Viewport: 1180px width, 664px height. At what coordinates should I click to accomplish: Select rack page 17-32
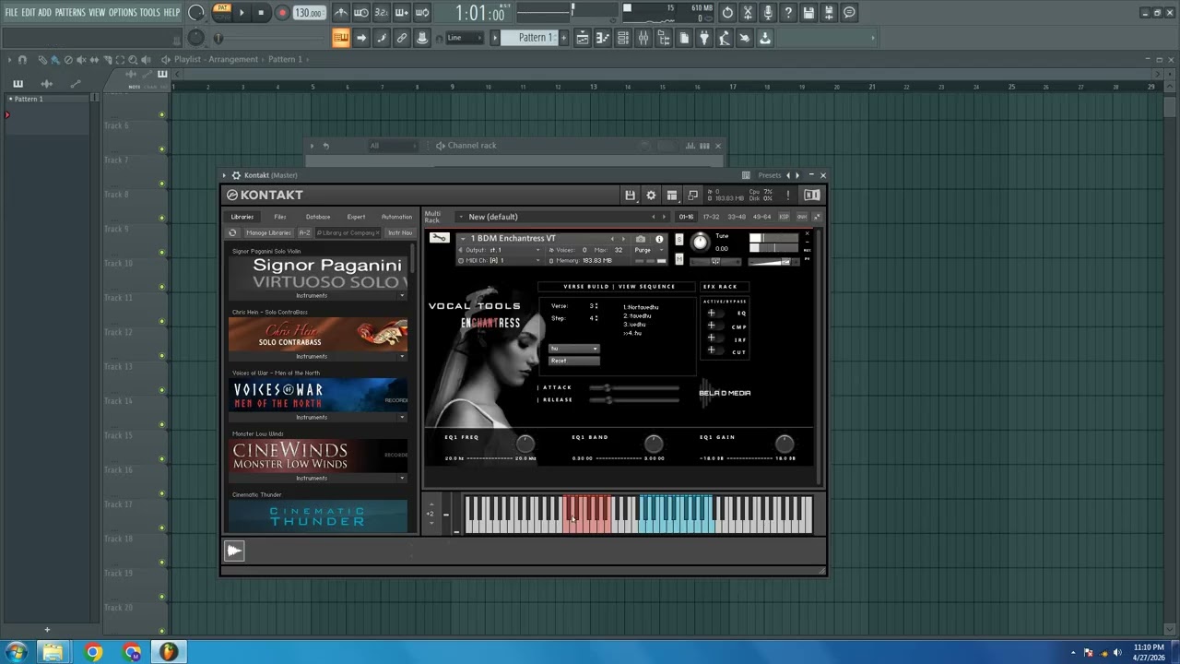[712, 217]
